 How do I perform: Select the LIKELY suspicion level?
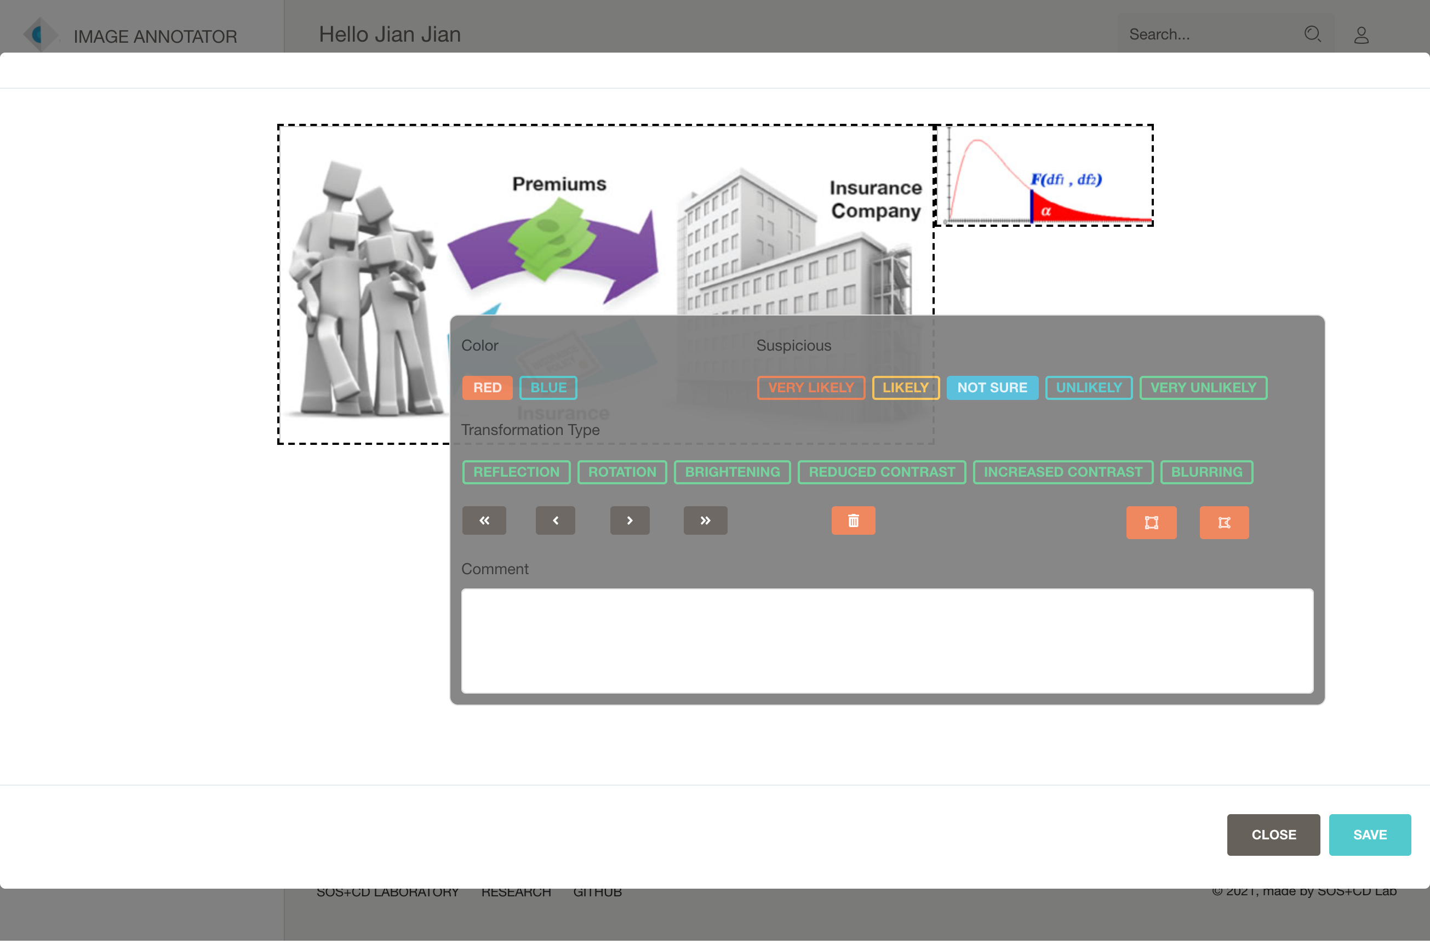pyautogui.click(x=906, y=387)
